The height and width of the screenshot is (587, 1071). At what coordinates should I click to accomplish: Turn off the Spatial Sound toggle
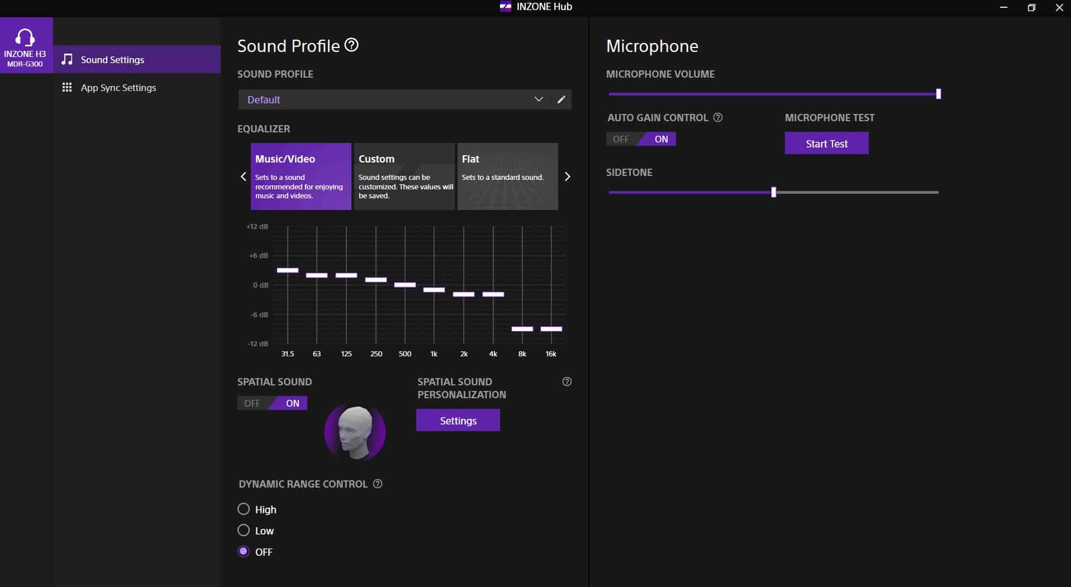coord(253,403)
